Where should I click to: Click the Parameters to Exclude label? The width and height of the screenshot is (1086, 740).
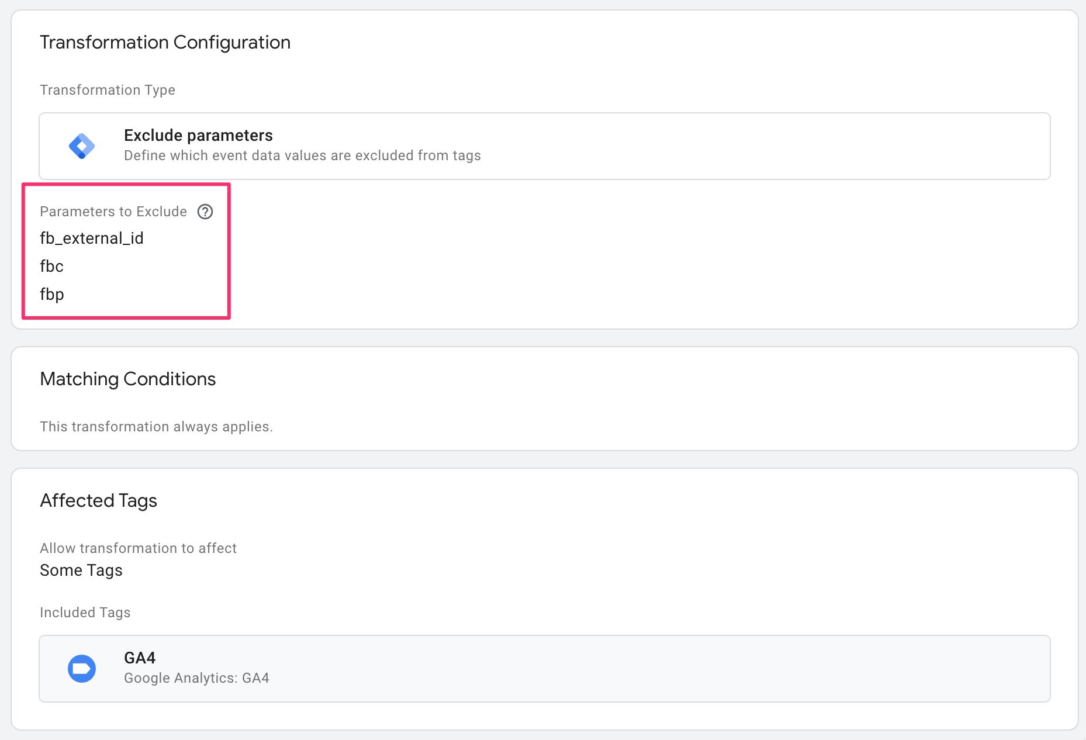pos(113,212)
